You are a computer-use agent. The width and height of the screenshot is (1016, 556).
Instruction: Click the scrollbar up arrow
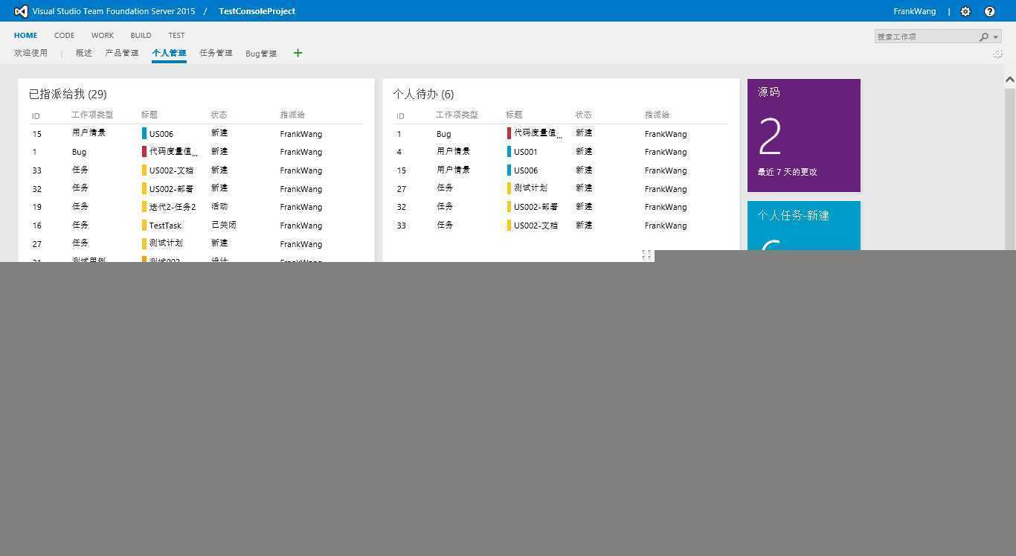1009,79
